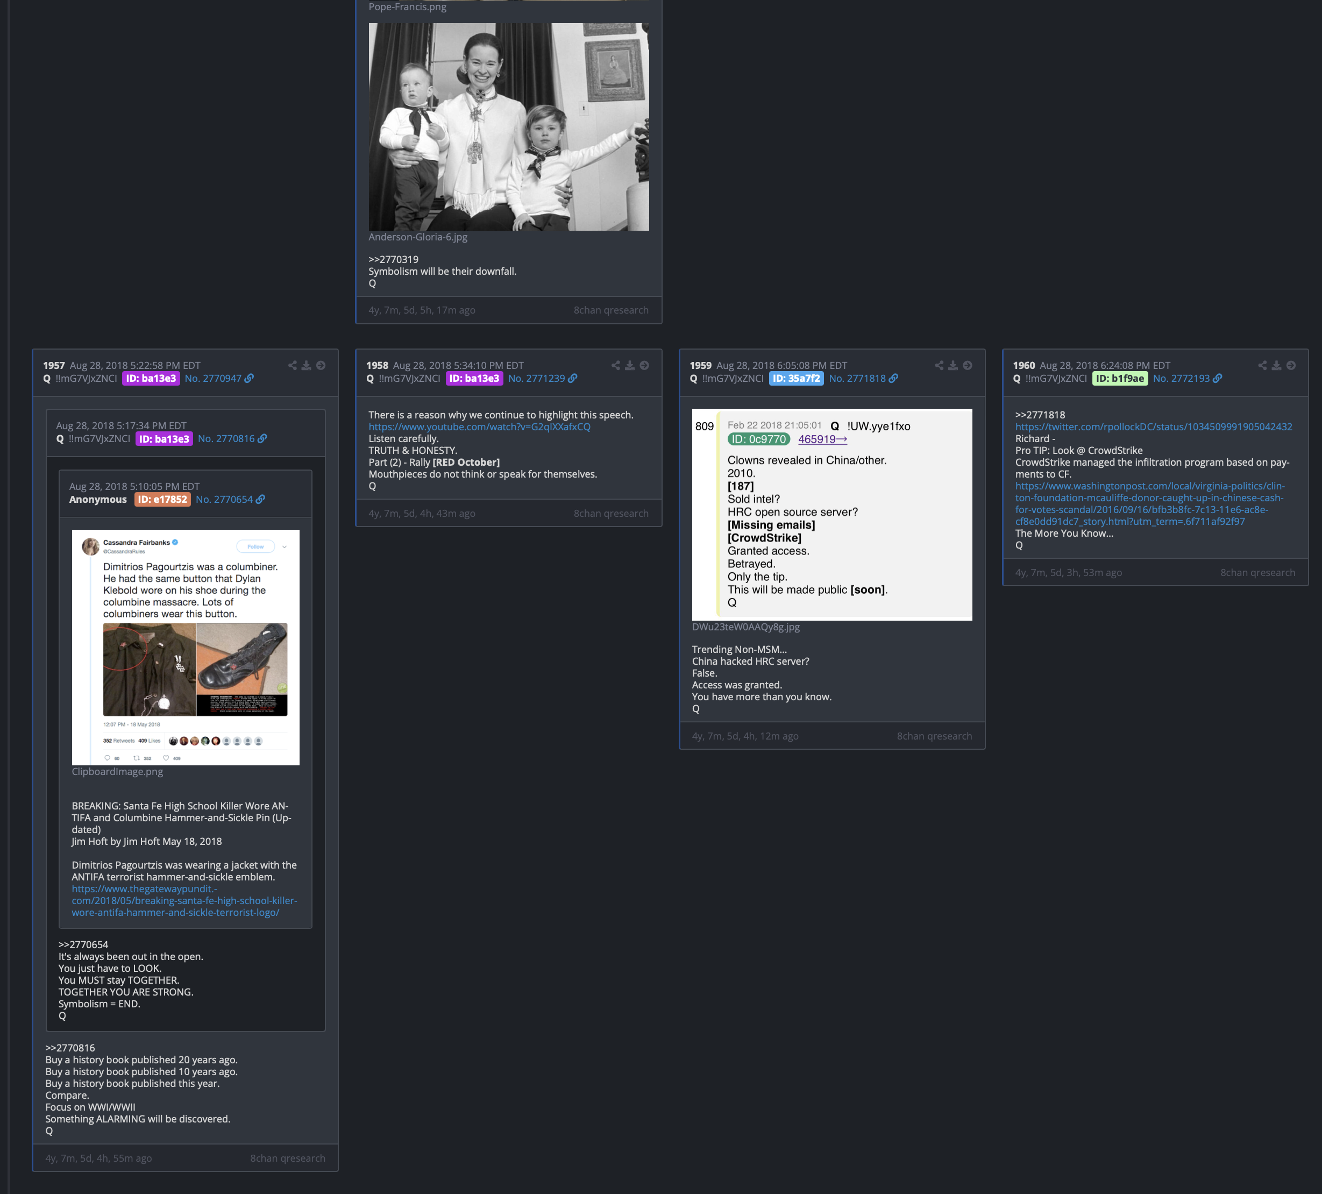Click post number 1958 heading
Image resolution: width=1322 pixels, height=1194 pixels.
[x=377, y=365]
